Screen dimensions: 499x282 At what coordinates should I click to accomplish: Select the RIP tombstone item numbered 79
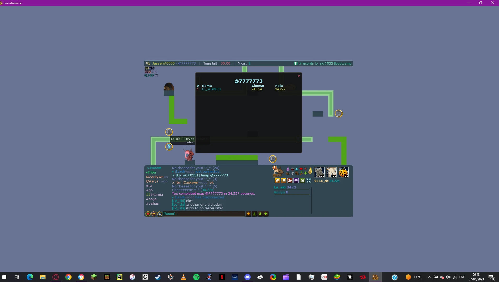click(x=319, y=172)
